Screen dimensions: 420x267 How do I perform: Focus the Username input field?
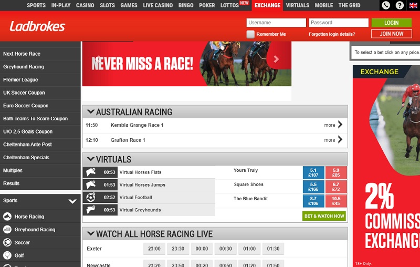[x=276, y=23]
